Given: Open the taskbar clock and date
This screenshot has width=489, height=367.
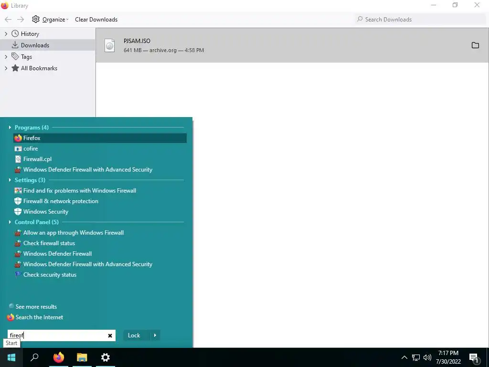Looking at the screenshot, I should pos(448,357).
